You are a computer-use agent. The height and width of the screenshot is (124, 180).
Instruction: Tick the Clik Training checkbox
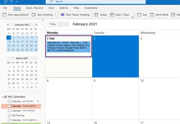pos(9,115)
